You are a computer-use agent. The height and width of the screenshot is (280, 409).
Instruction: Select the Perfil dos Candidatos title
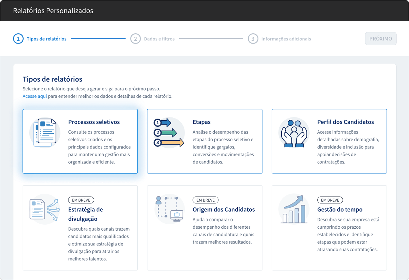pyautogui.click(x=345, y=122)
